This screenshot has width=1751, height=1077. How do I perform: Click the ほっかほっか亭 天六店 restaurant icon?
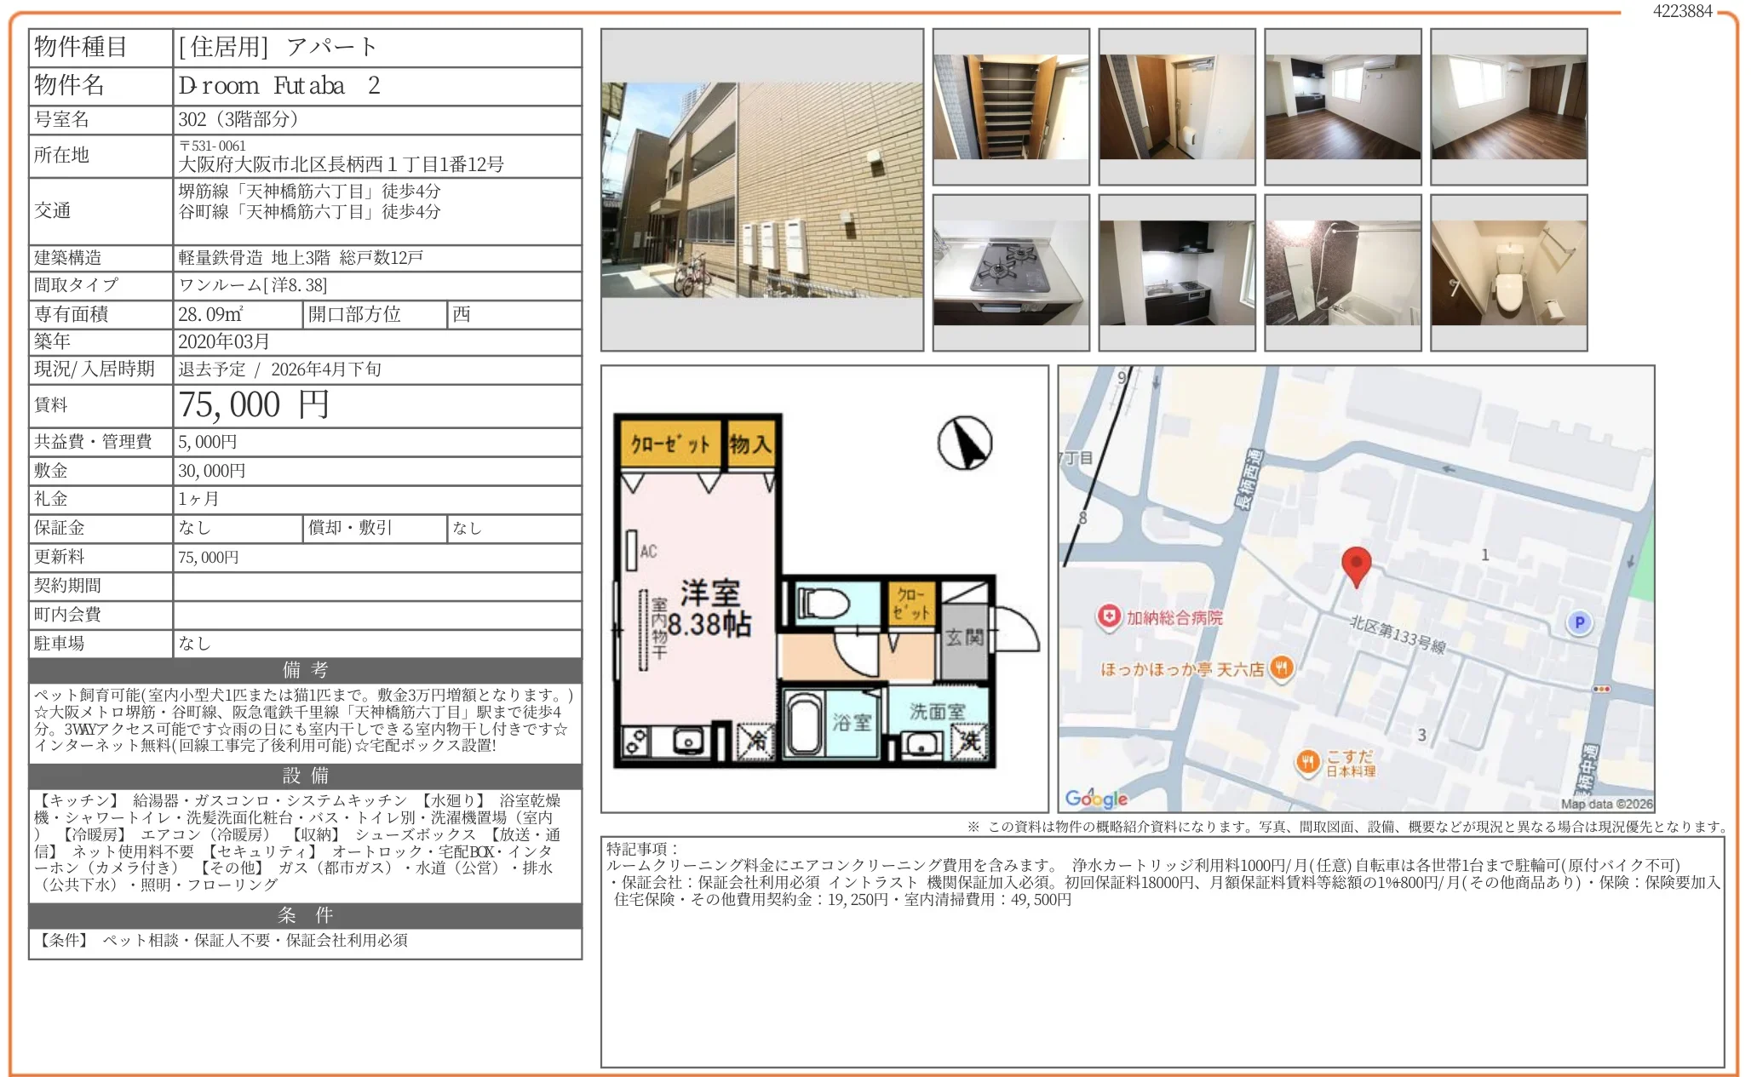(x=1280, y=668)
